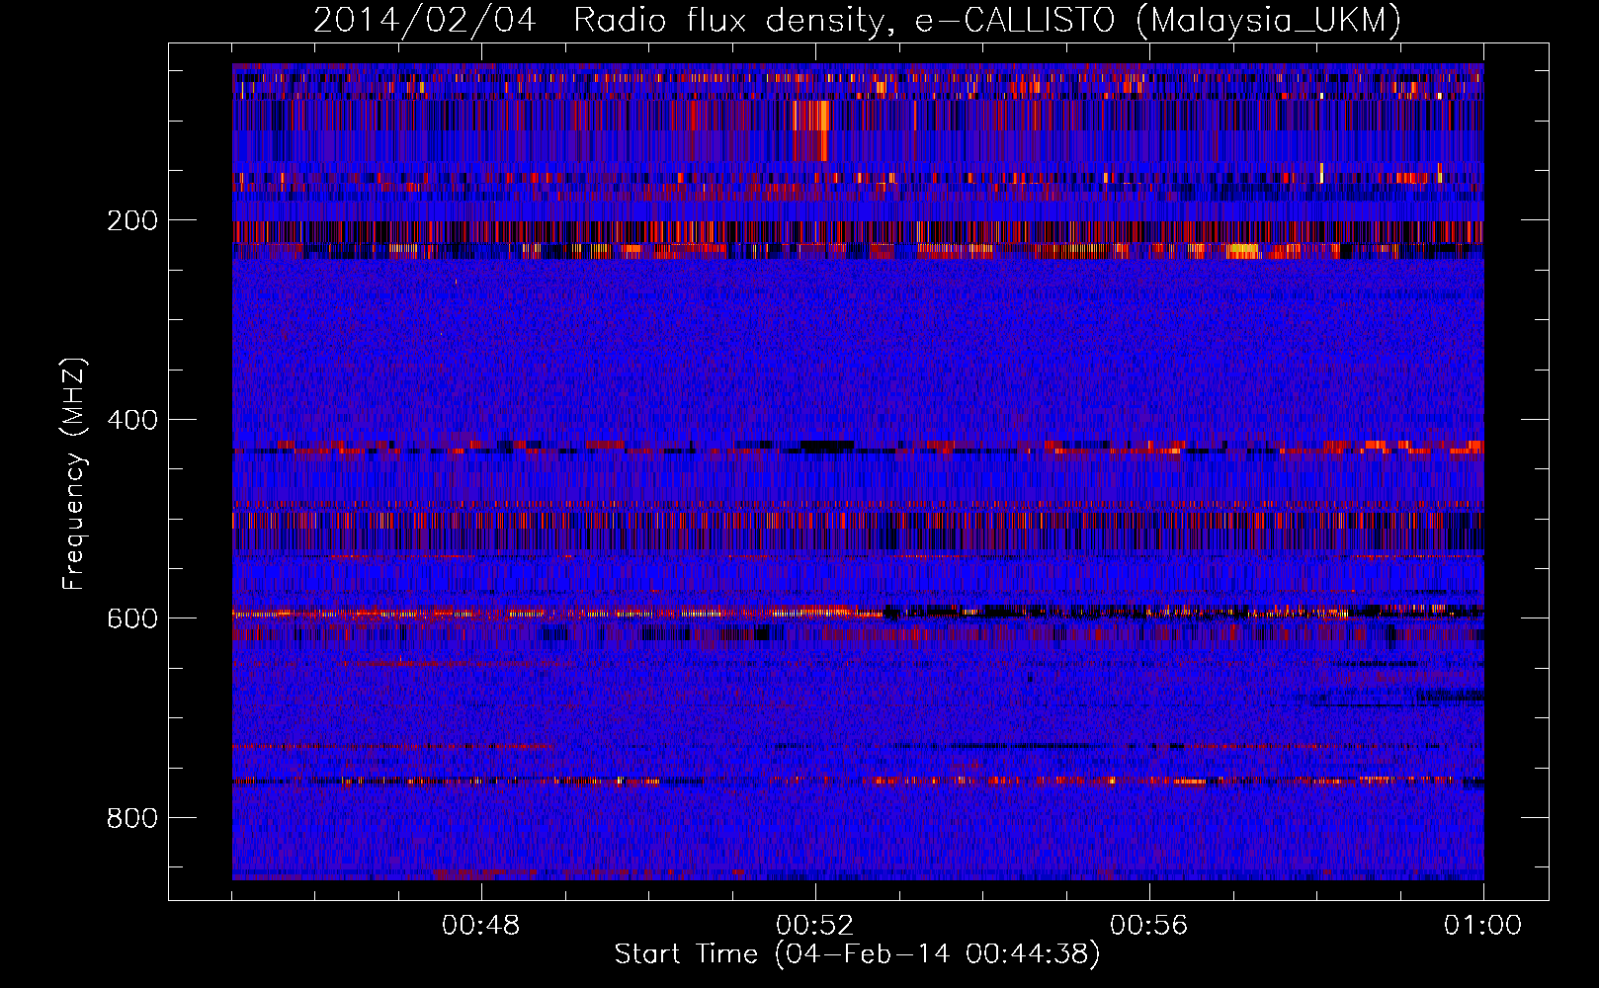This screenshot has width=1599, height=988.
Task: Click the 00:52 time tick label
Action: (x=815, y=925)
